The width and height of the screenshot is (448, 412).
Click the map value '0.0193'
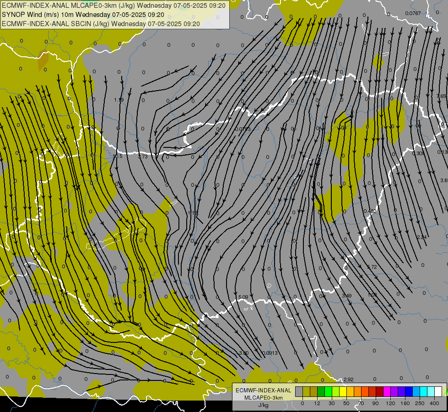pyautogui.click(x=243, y=129)
